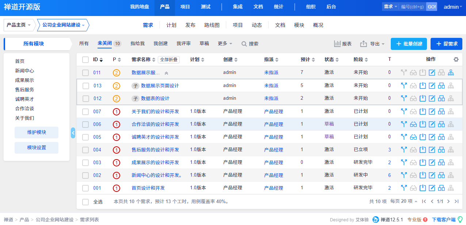Screen dimensions: 466x225
Task: Check the 全选 select-all checkbox at bottom
Action: coord(85,202)
